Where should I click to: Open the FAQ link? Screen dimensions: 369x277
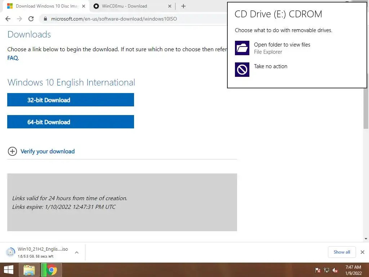pos(13,58)
